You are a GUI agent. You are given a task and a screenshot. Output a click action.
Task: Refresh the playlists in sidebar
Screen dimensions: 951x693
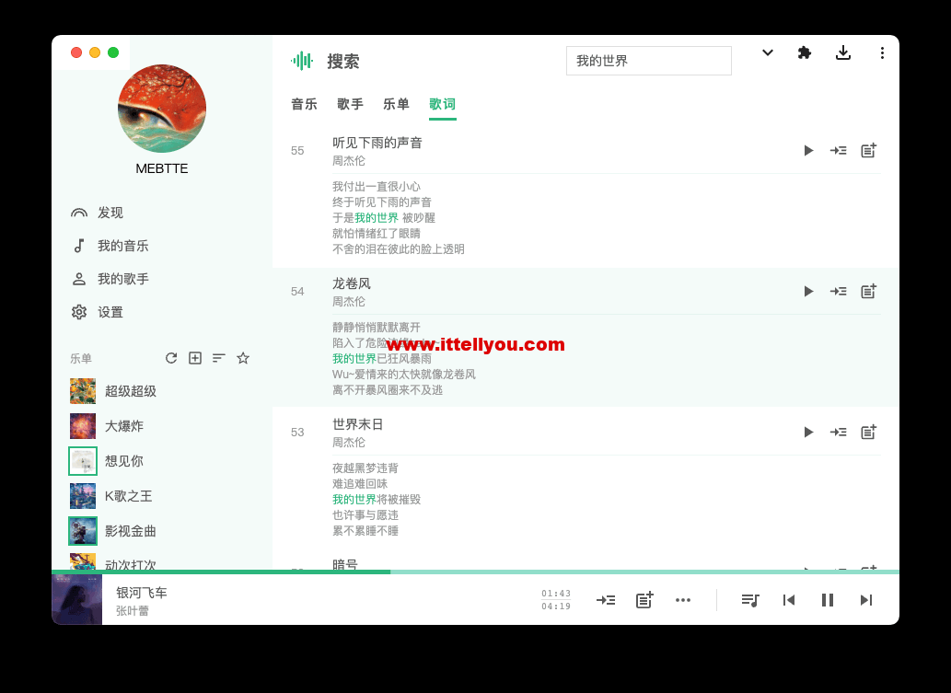point(171,358)
